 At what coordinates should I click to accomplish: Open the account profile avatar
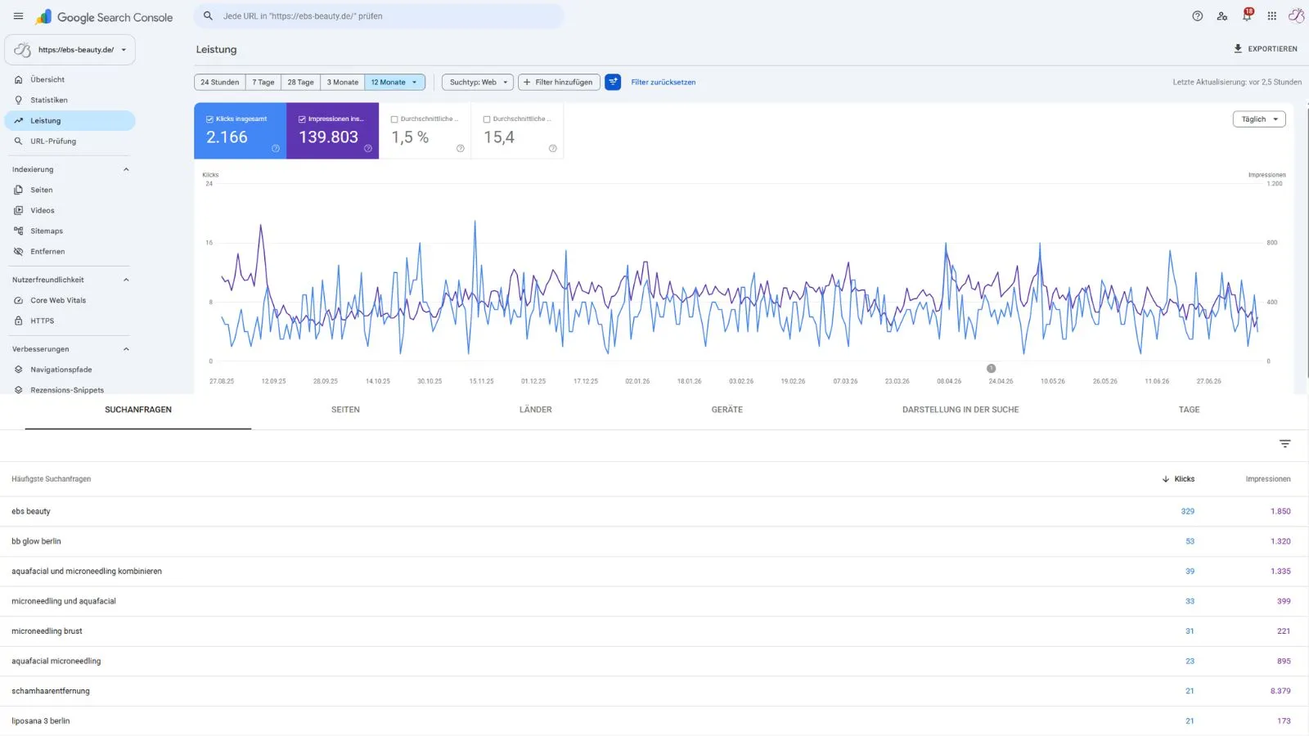pyautogui.click(x=1296, y=16)
